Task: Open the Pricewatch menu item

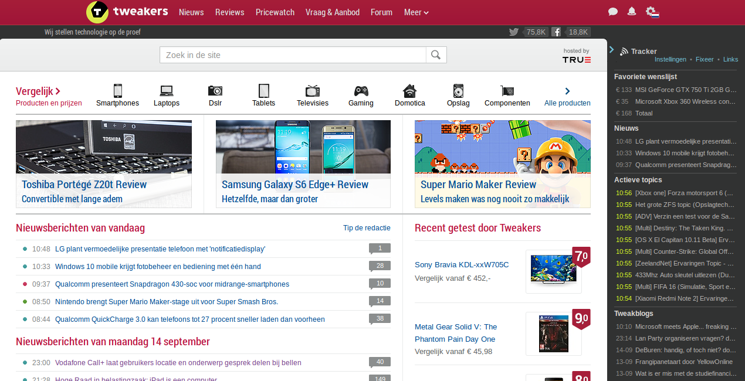Action: [275, 12]
